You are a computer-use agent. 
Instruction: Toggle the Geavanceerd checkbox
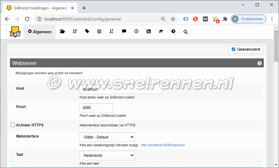[233, 49]
